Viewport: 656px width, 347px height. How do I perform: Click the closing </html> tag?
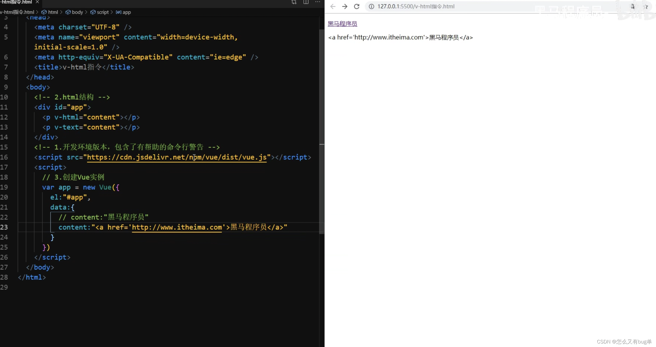[32, 277]
